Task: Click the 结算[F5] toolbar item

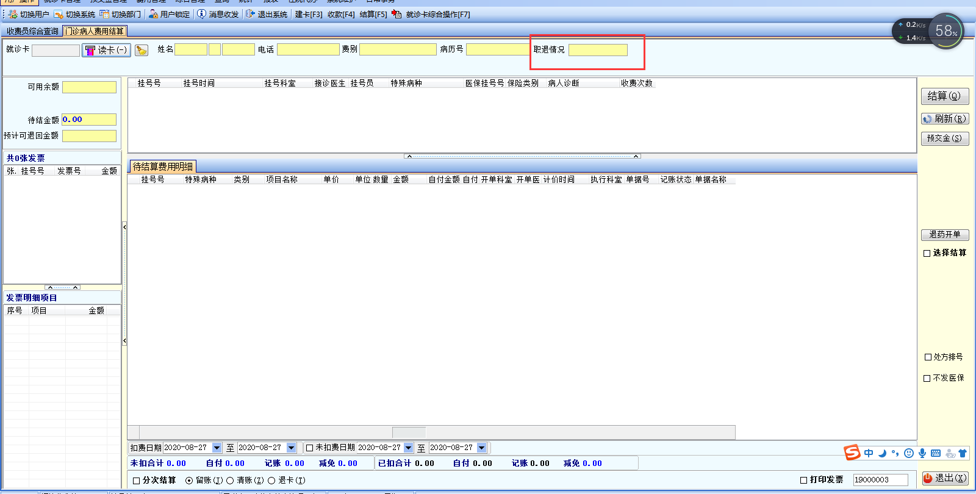Action: [373, 14]
